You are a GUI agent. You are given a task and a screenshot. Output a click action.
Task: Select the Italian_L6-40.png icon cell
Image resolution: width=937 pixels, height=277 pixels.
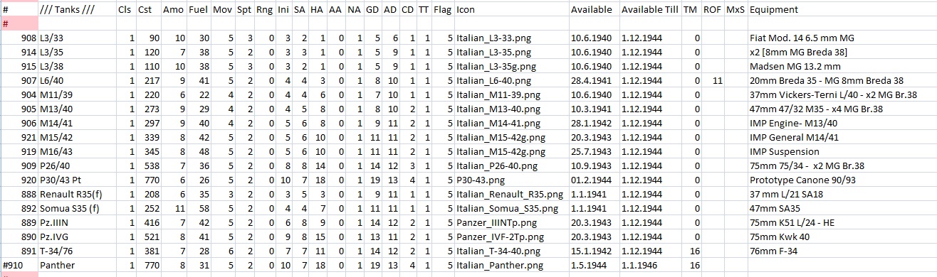coord(511,81)
